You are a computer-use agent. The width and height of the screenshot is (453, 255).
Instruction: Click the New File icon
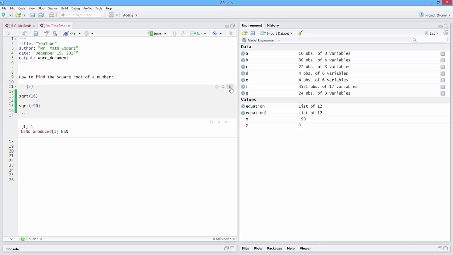[x=4, y=15]
